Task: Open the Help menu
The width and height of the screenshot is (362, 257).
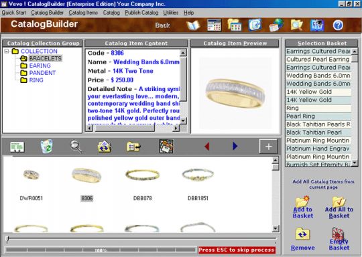Action: pyautogui.click(x=188, y=13)
